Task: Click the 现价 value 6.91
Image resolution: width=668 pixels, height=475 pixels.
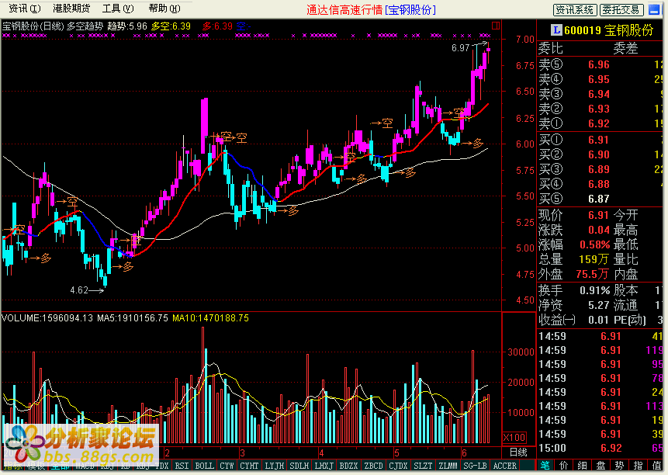Action: tap(598, 215)
